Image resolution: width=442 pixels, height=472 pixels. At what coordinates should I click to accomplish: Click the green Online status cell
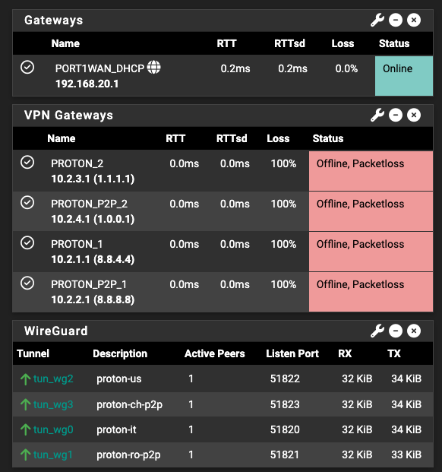[404, 76]
